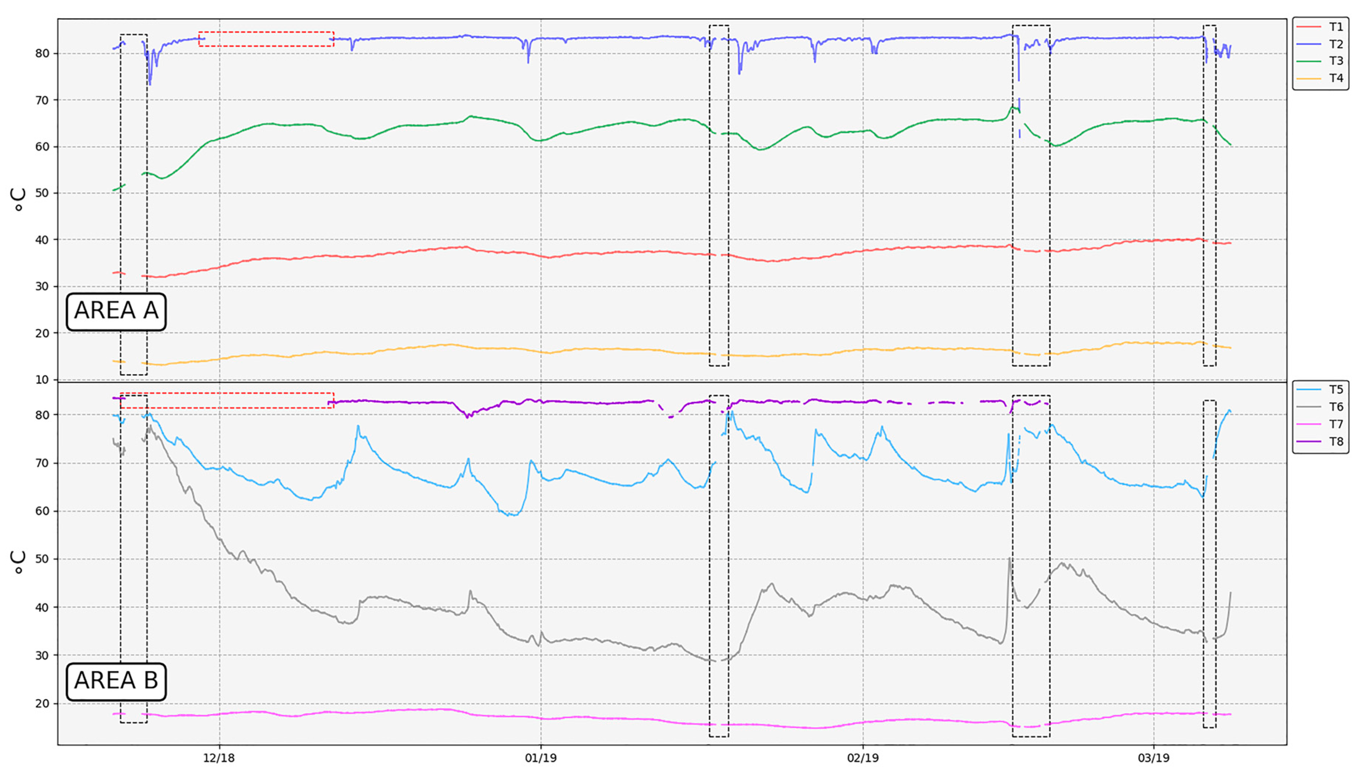Click the top plot's °C axis label
1362x783 pixels.
18,199
